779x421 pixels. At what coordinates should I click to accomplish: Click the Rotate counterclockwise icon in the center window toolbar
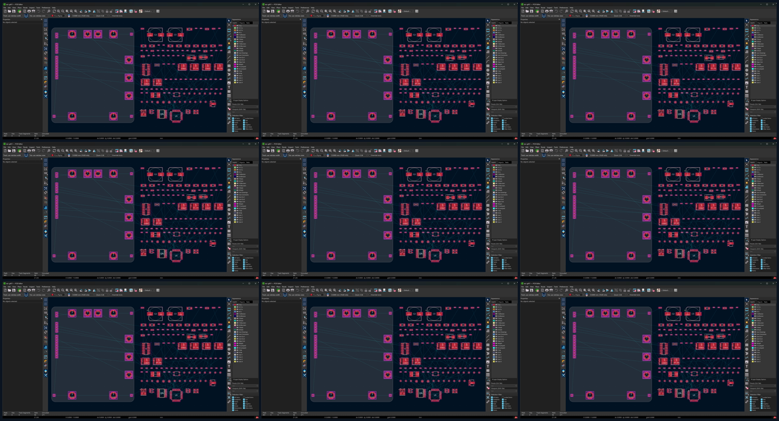[340, 150]
